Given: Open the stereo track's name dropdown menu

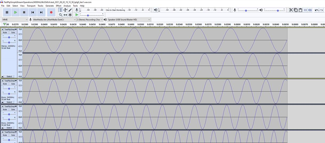Looking at the screenshot, I should pos(11,29).
